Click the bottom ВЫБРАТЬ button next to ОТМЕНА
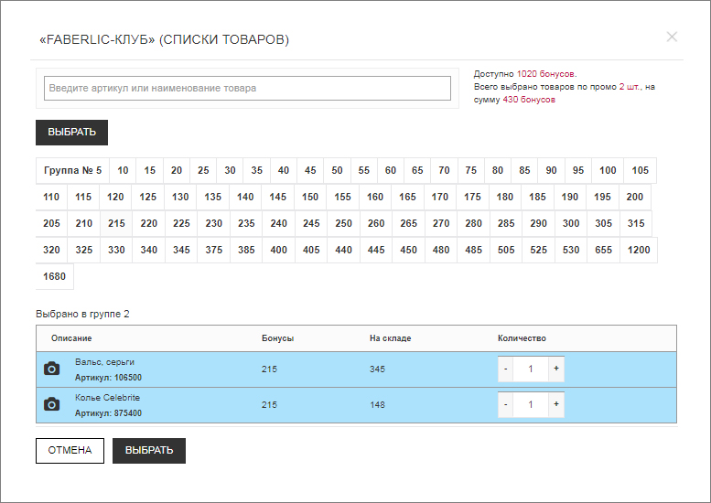Image resolution: width=711 pixels, height=503 pixels. pyautogui.click(x=149, y=451)
